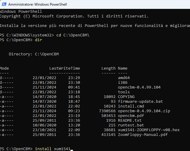Click the length value '38681'
190x151 pixels.
(x=110, y=130)
